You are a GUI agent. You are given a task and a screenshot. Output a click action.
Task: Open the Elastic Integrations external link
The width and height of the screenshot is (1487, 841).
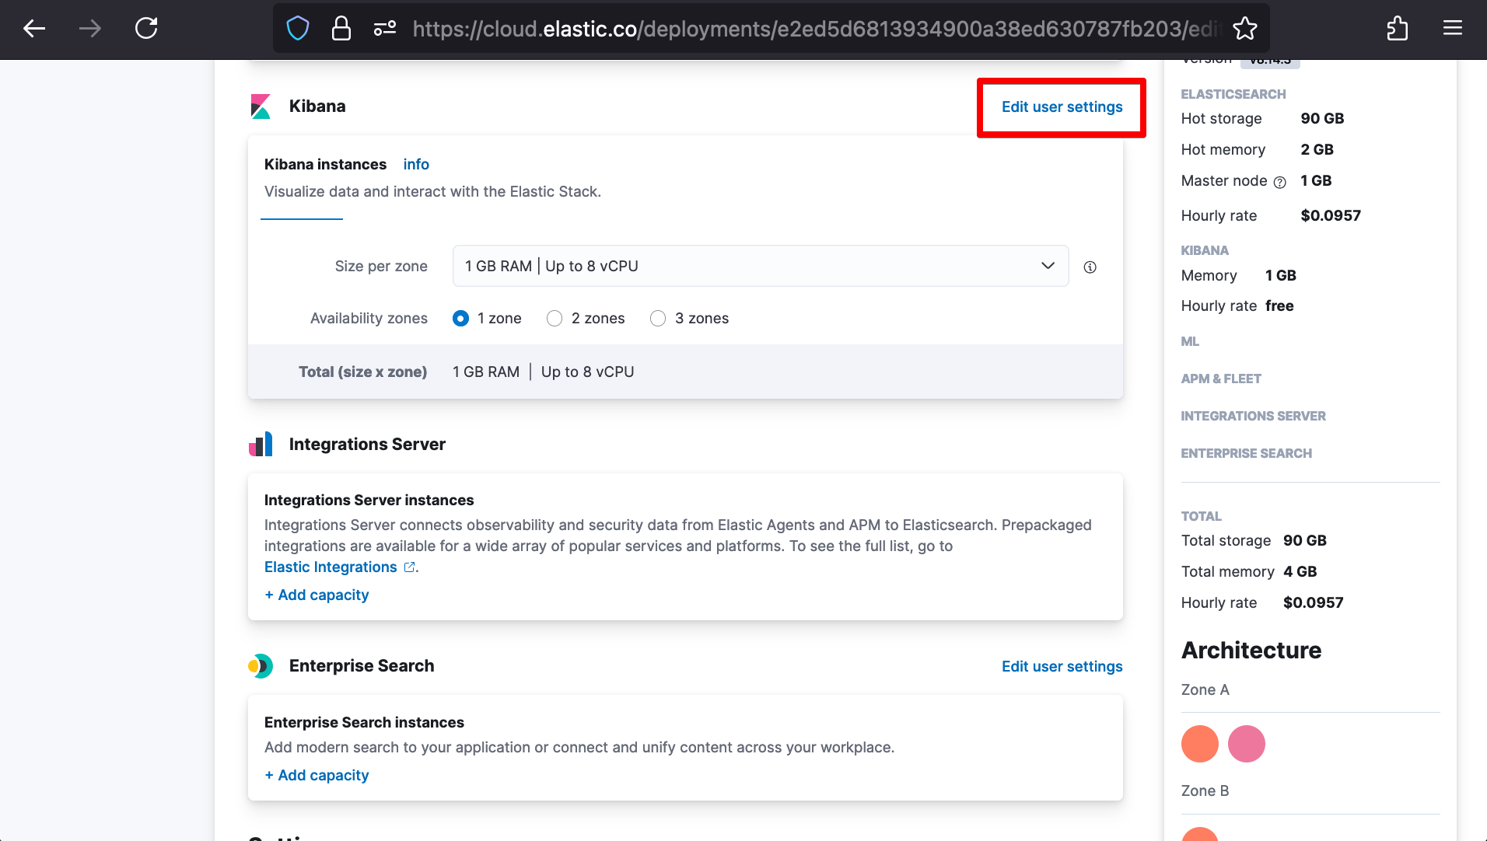(340, 567)
